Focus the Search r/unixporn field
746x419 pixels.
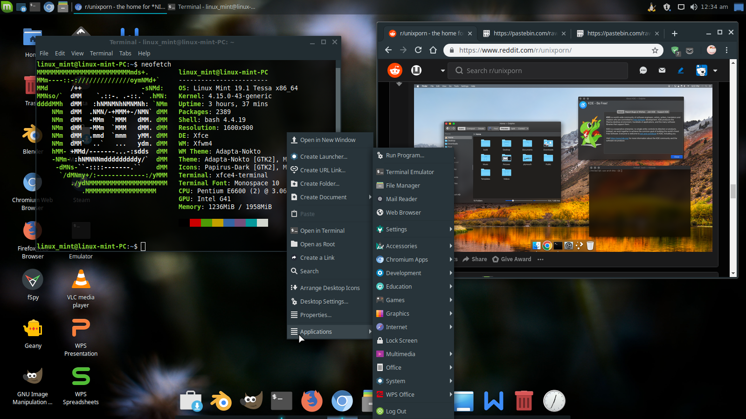point(541,71)
